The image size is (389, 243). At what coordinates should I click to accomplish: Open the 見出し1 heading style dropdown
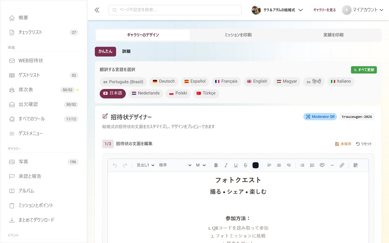[145, 165]
